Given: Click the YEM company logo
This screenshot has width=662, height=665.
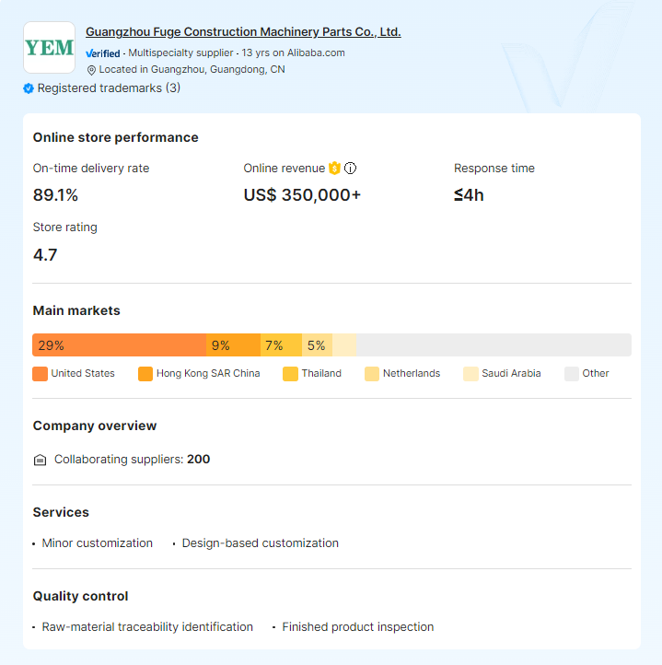Looking at the screenshot, I should tap(49, 48).
